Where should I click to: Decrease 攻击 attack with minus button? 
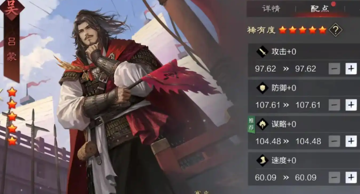[x=334, y=69]
